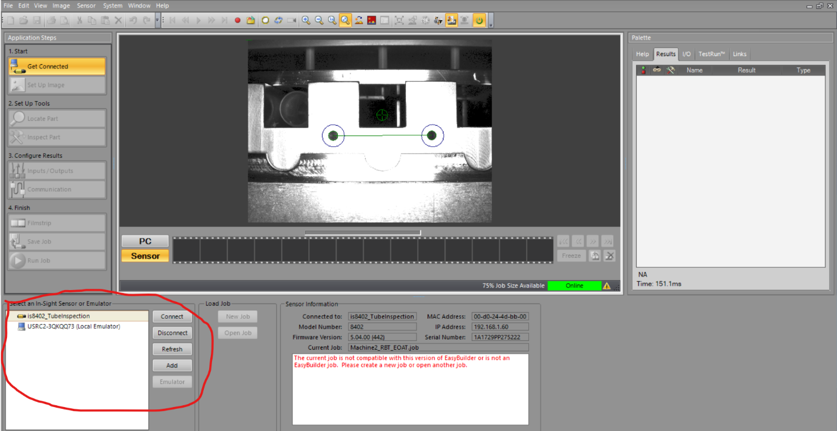
Task: Click the yellow warning triangle status icon
Action: pyautogui.click(x=607, y=286)
